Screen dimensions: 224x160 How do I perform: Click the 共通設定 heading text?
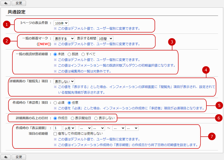[17, 12]
